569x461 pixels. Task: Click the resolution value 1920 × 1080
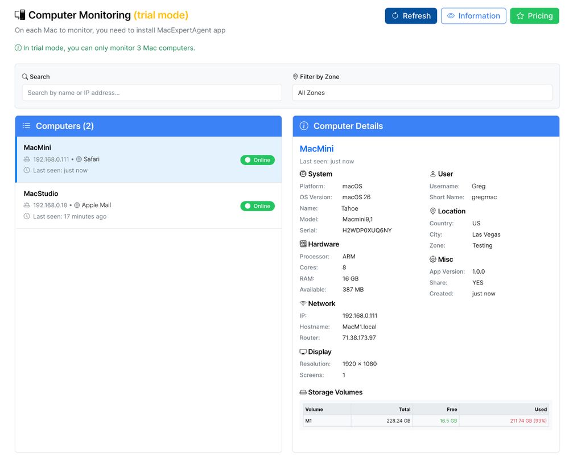(359, 364)
